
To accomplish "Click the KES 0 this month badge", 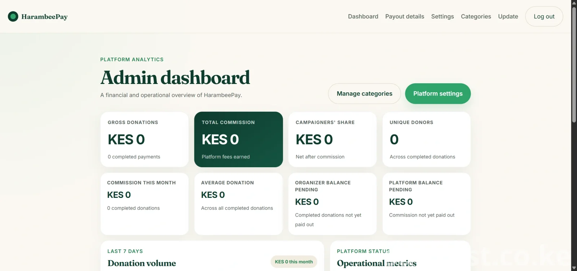I will (294, 262).
